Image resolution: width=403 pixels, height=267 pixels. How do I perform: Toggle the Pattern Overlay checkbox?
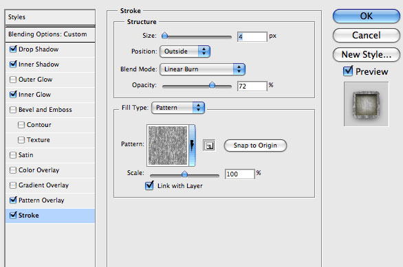[x=13, y=200]
